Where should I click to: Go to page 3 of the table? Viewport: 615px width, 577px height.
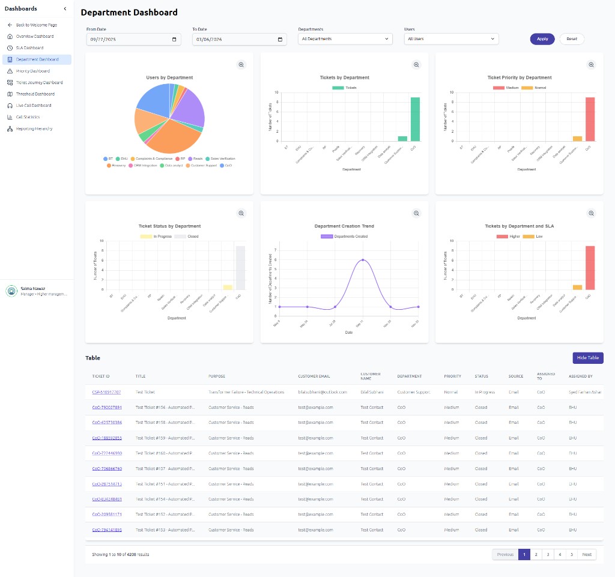(548, 554)
